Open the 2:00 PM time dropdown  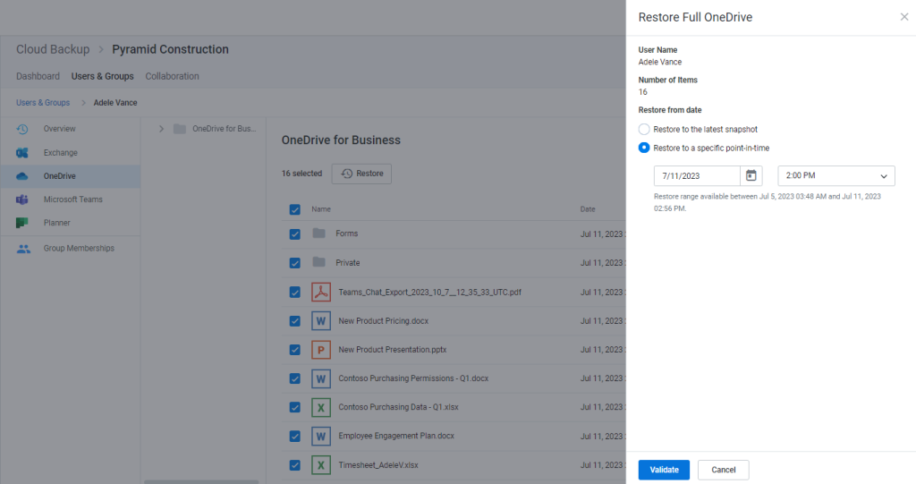click(836, 175)
